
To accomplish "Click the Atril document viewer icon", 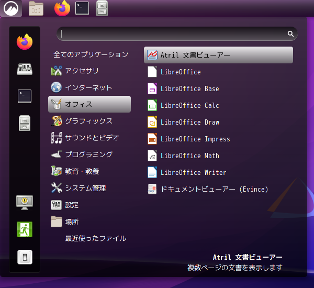I will pos(152,55).
